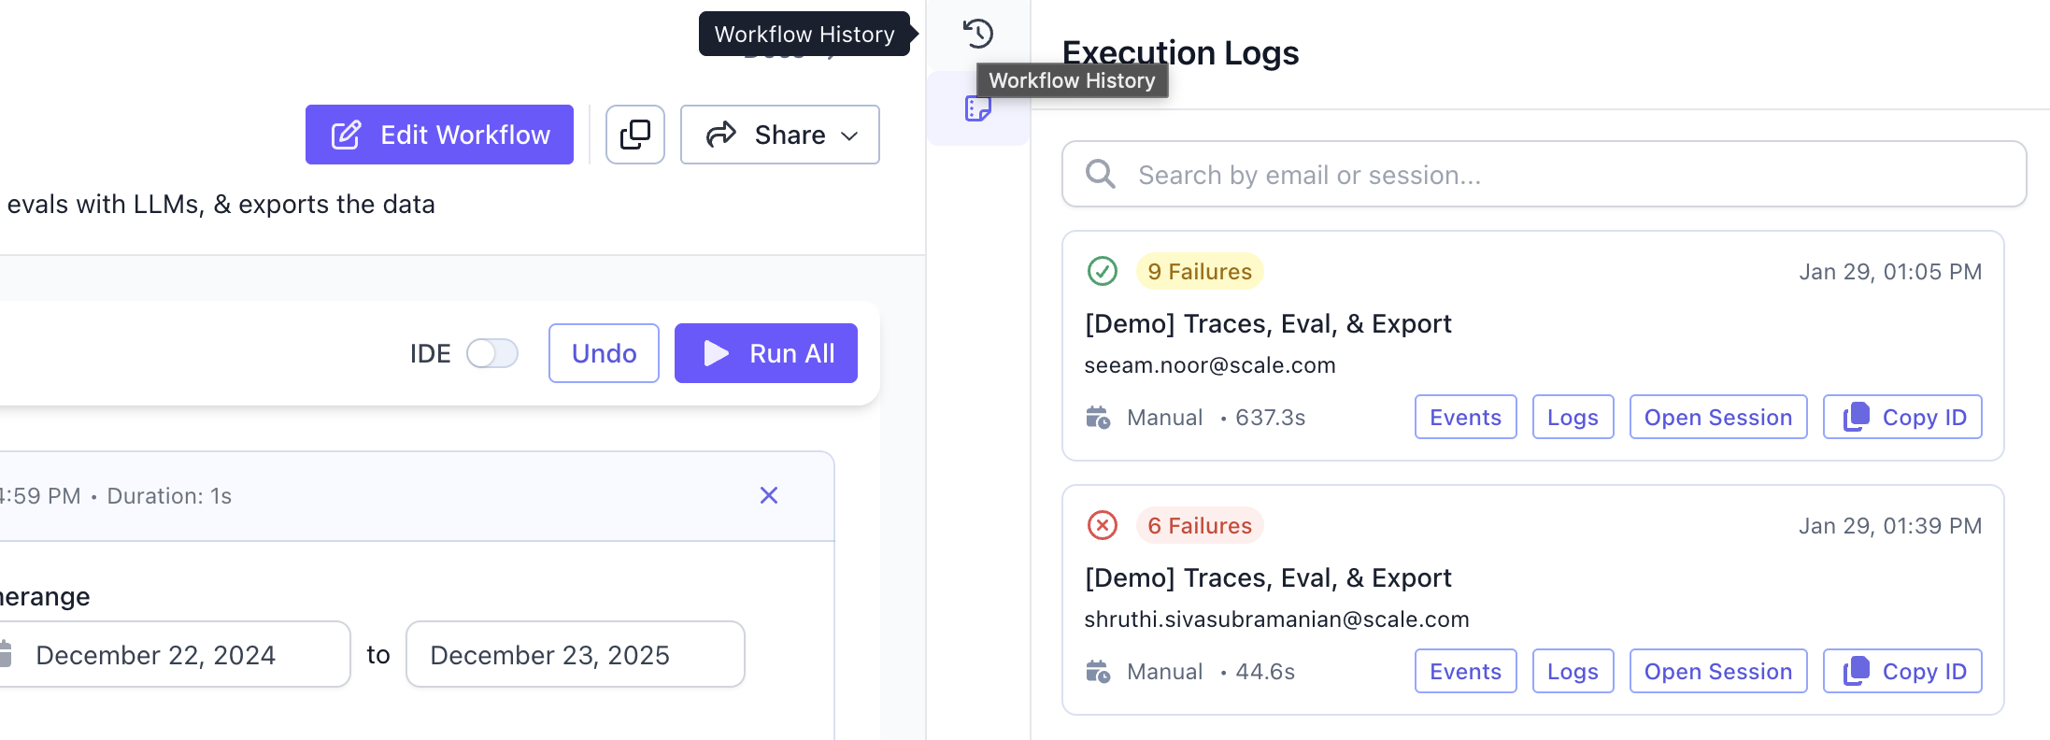
Task: Click the search by email or session field
Action: (x=1545, y=174)
